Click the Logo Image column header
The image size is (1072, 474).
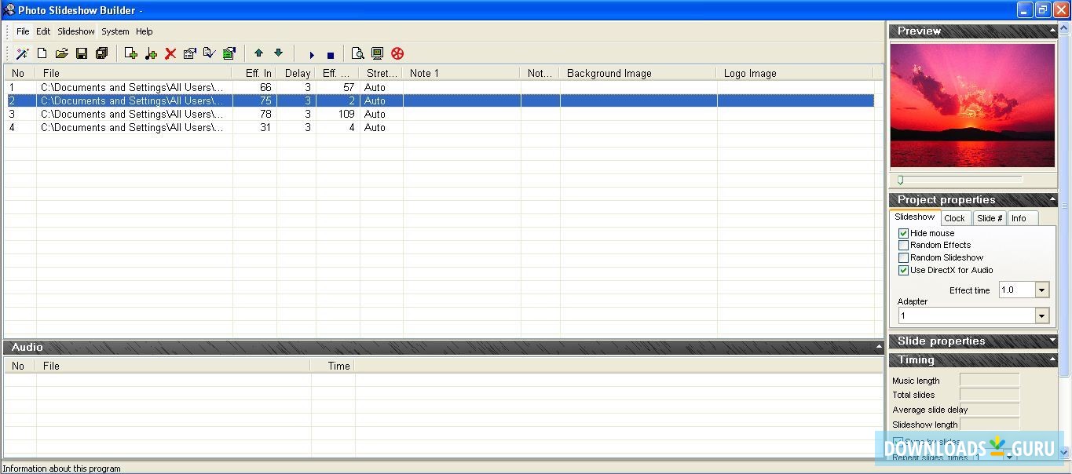tap(795, 73)
